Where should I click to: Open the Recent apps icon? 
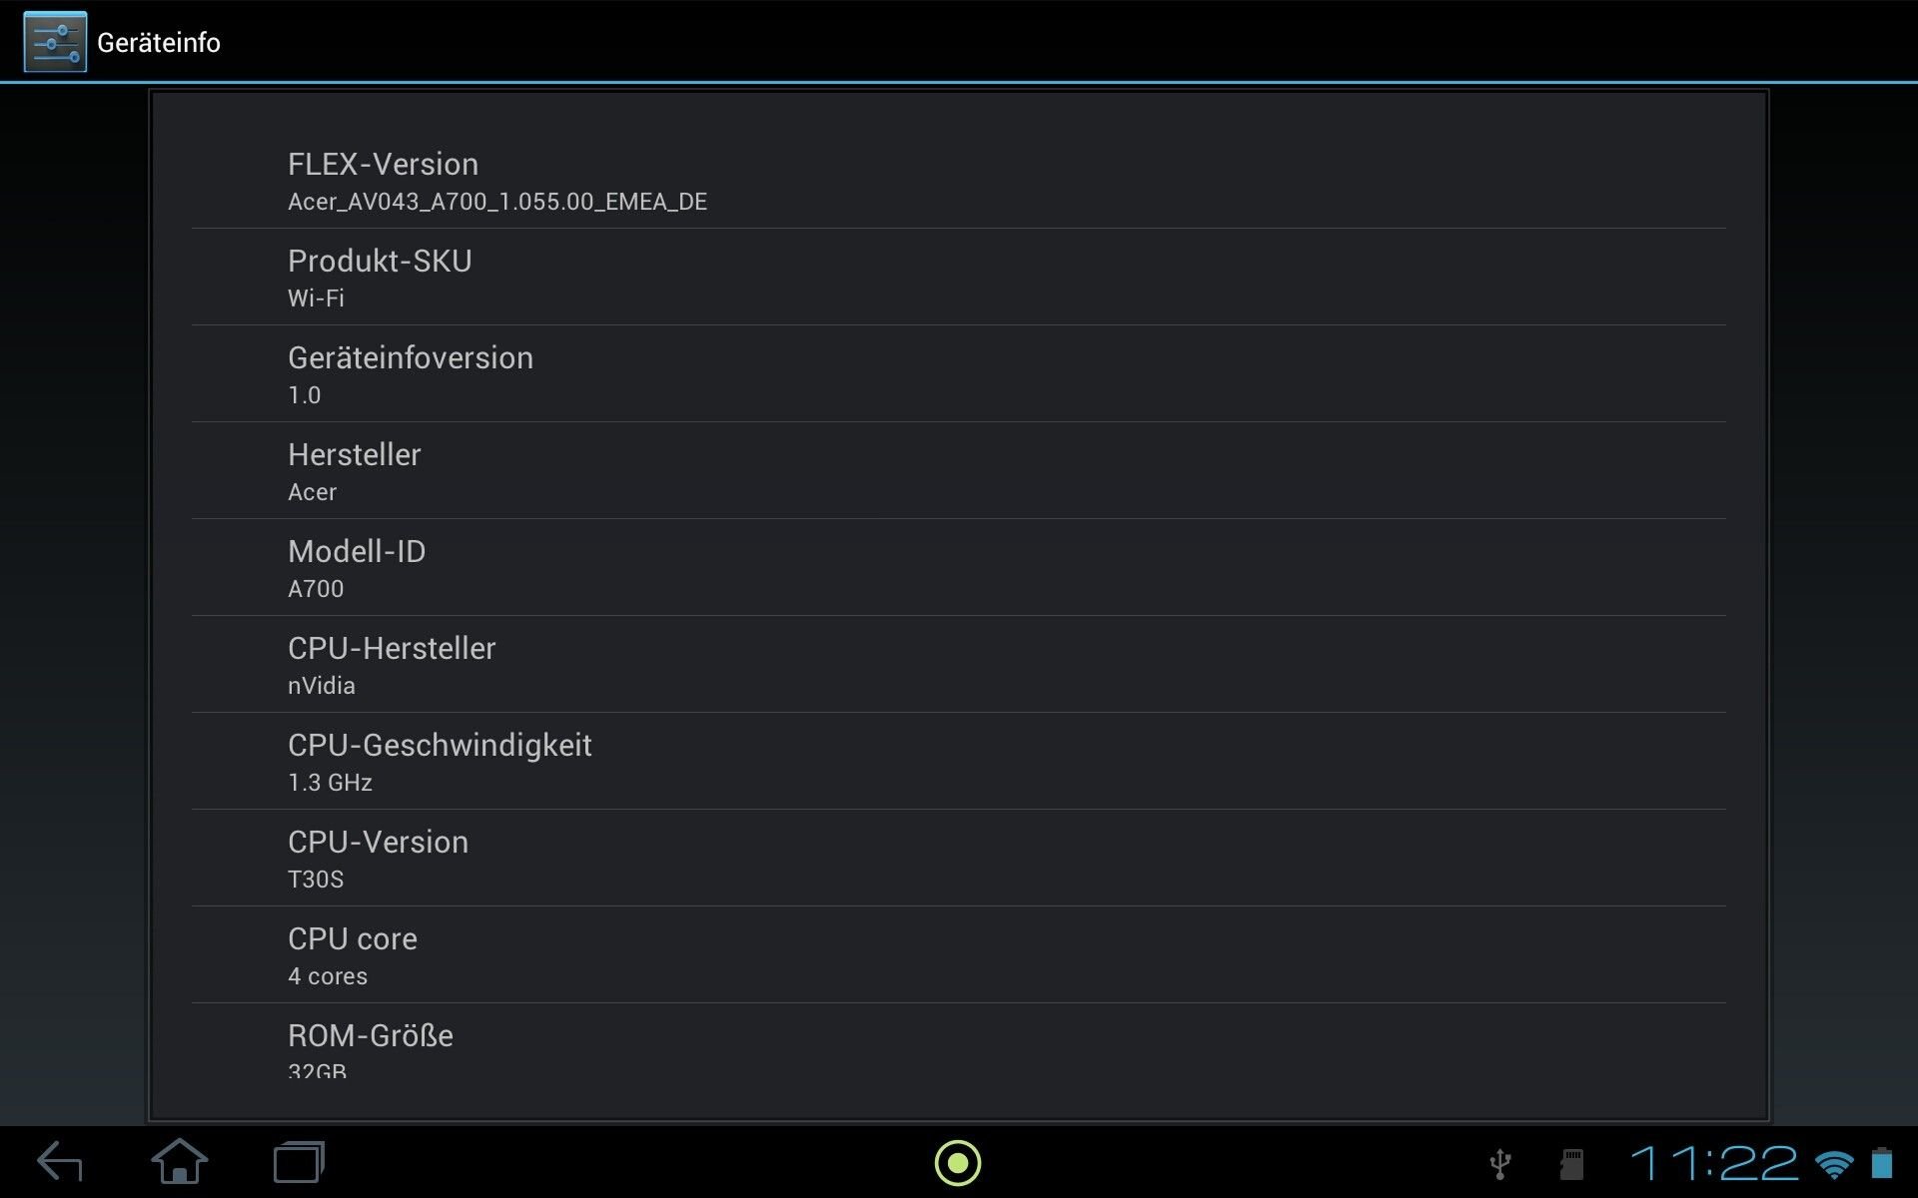(299, 1163)
